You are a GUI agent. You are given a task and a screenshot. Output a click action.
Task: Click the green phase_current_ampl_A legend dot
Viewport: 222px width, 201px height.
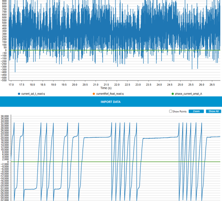pos(173,94)
